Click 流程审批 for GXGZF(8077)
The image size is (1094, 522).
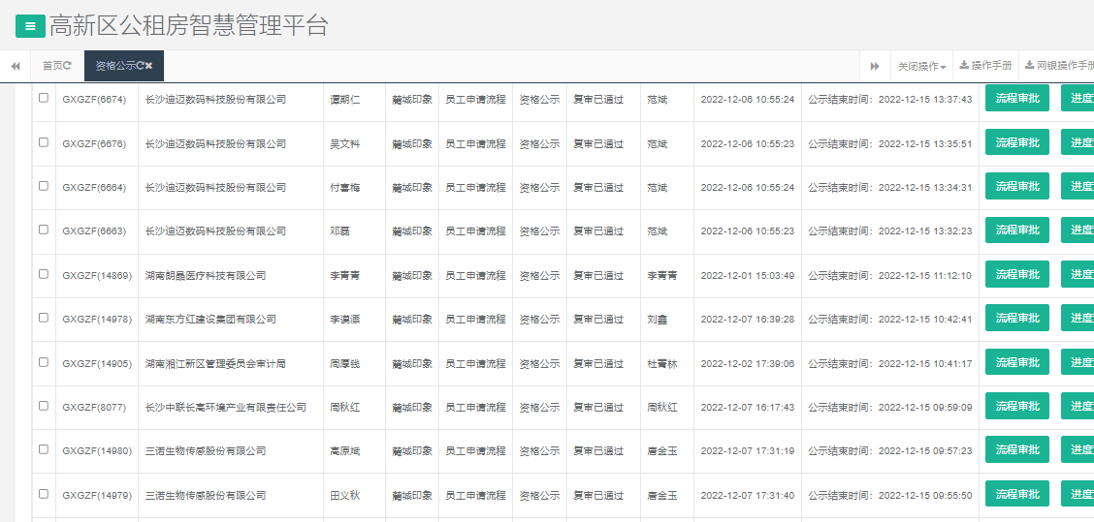(x=1016, y=406)
